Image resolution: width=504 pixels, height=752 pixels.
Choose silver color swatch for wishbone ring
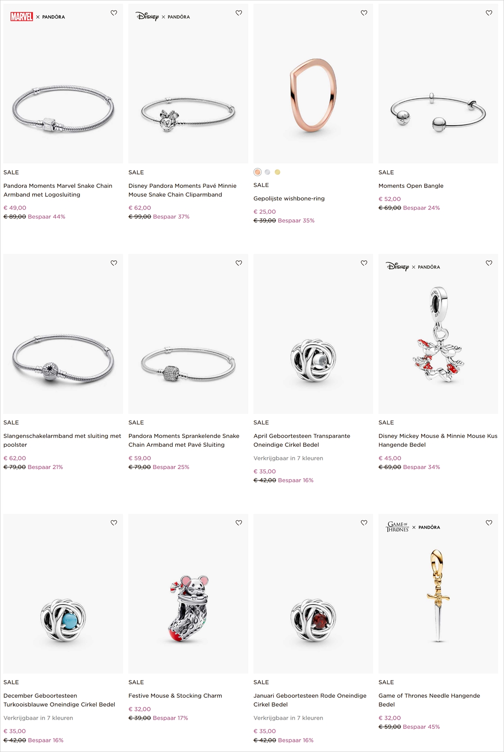click(x=268, y=172)
